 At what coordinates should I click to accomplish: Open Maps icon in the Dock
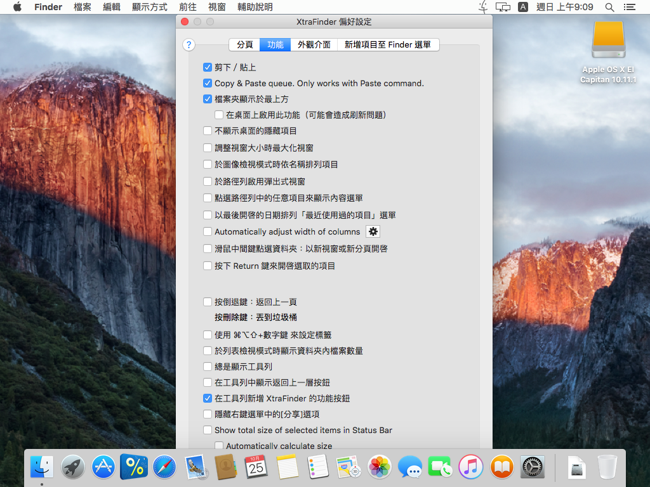click(x=348, y=467)
